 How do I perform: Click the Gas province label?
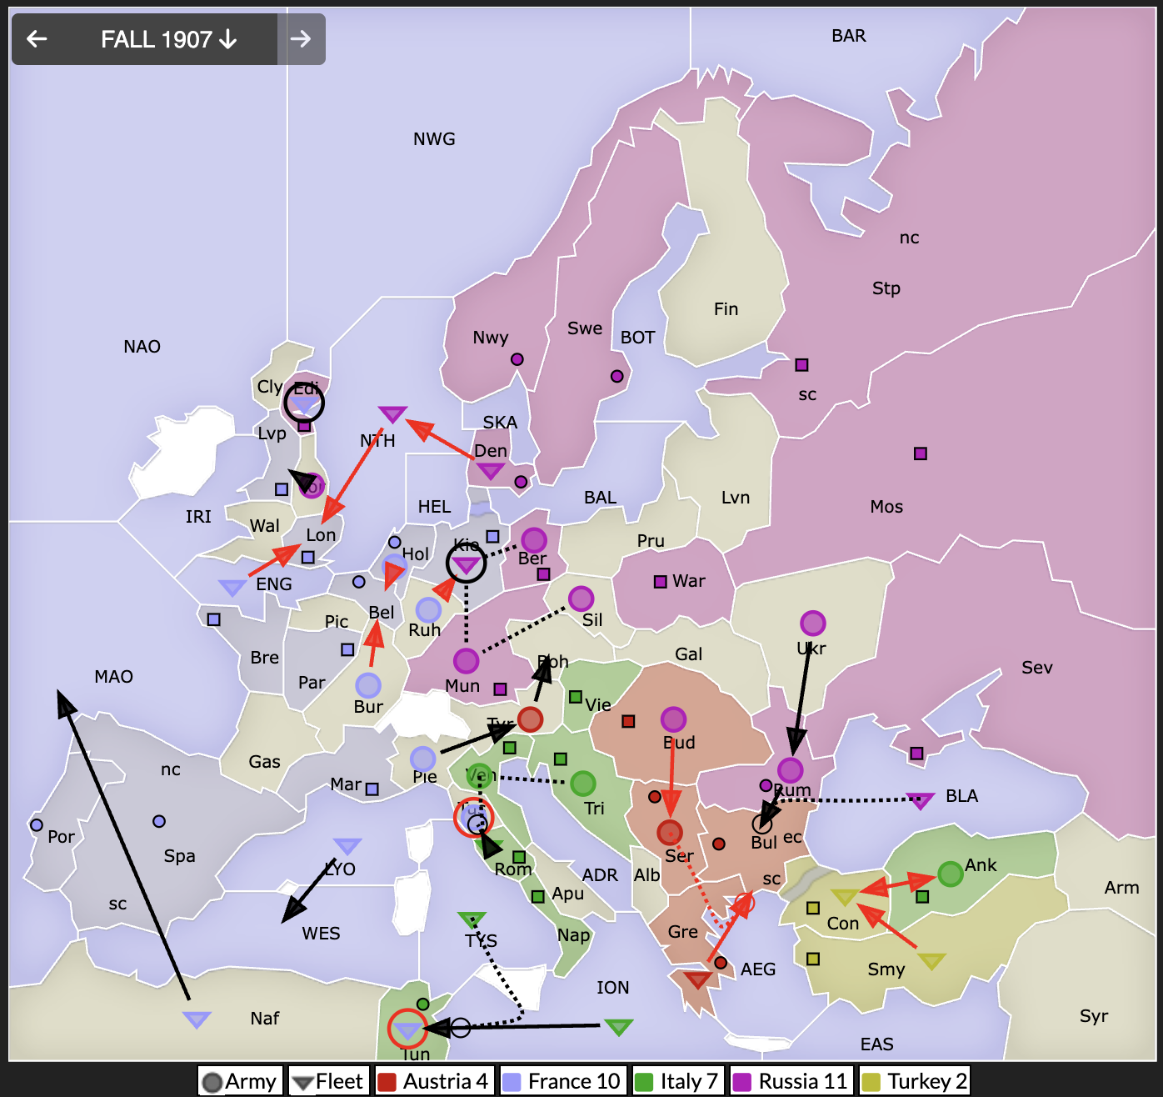point(264,762)
